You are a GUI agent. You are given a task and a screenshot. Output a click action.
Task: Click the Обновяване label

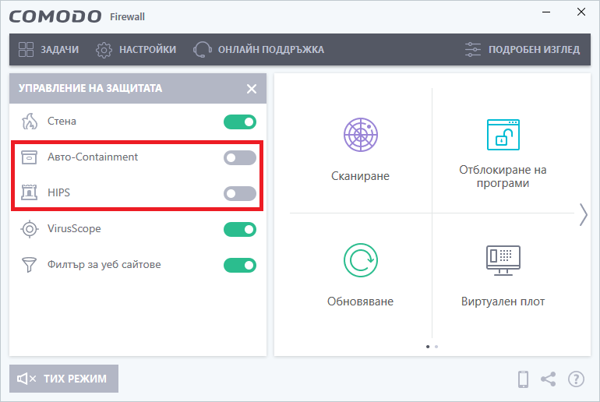360,301
